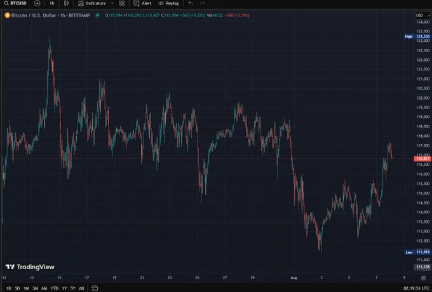Open the indicator templates grid icon
432x292 pixels.
[x=122, y=3]
